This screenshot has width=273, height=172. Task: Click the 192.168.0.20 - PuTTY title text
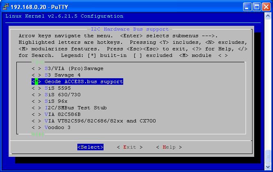click(x=39, y=7)
